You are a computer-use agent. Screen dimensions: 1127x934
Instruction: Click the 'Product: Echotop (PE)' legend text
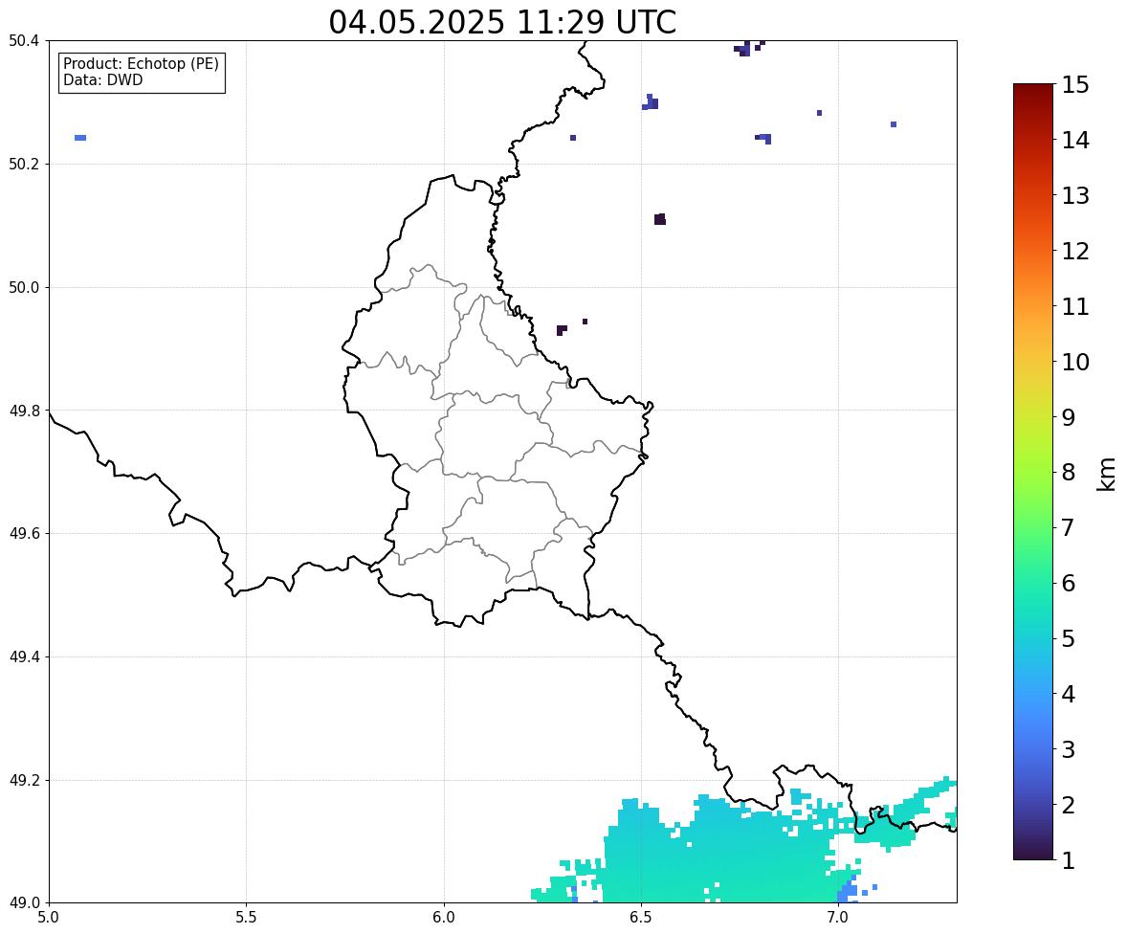pyautogui.click(x=141, y=64)
